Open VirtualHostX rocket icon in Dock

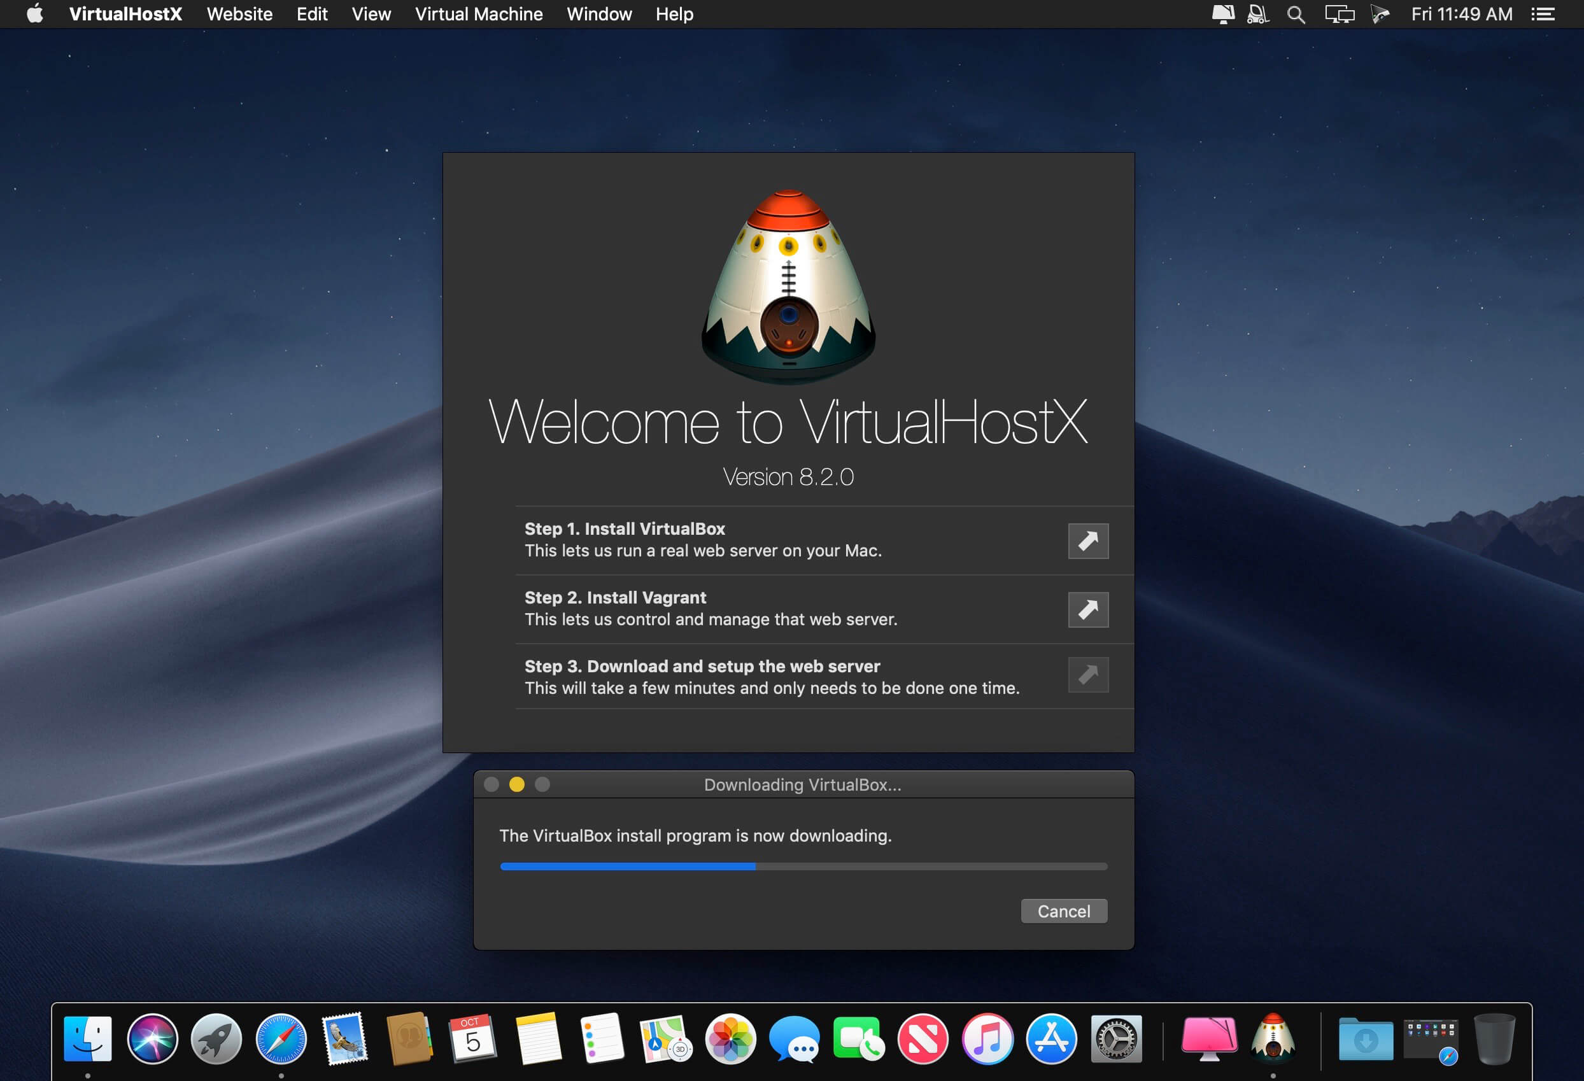[1273, 1038]
